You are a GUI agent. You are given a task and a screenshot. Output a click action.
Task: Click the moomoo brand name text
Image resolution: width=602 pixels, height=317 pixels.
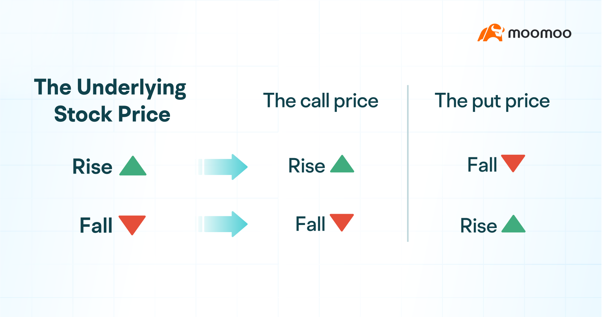[x=540, y=33]
